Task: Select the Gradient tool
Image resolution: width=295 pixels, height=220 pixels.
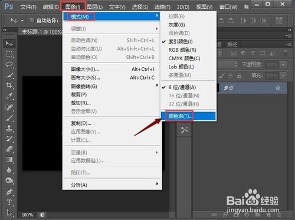Action: [9, 159]
